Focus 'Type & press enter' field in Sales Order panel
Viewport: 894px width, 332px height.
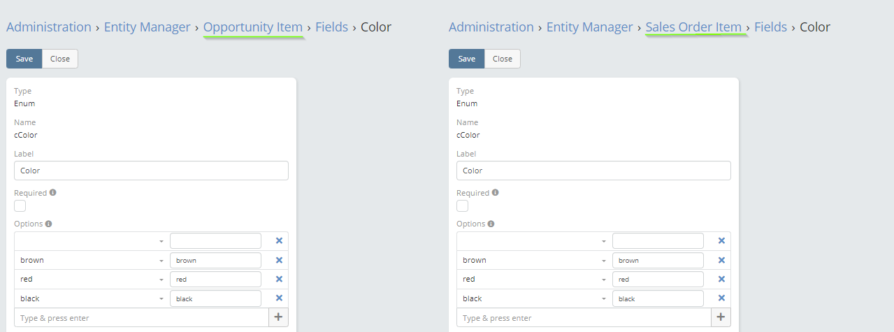coord(584,318)
